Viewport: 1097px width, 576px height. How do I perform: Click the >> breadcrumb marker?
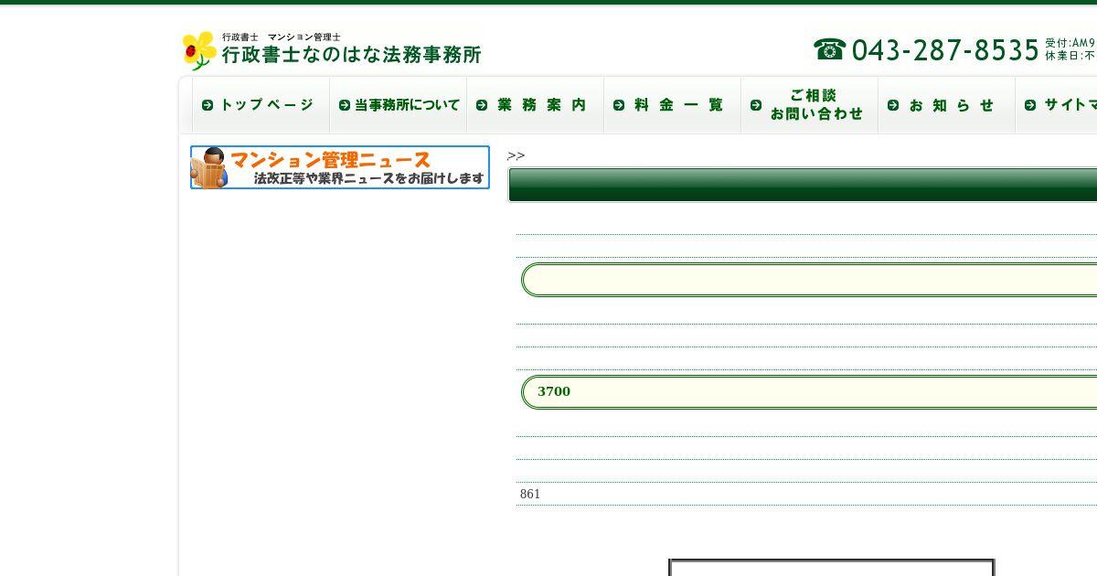click(516, 155)
